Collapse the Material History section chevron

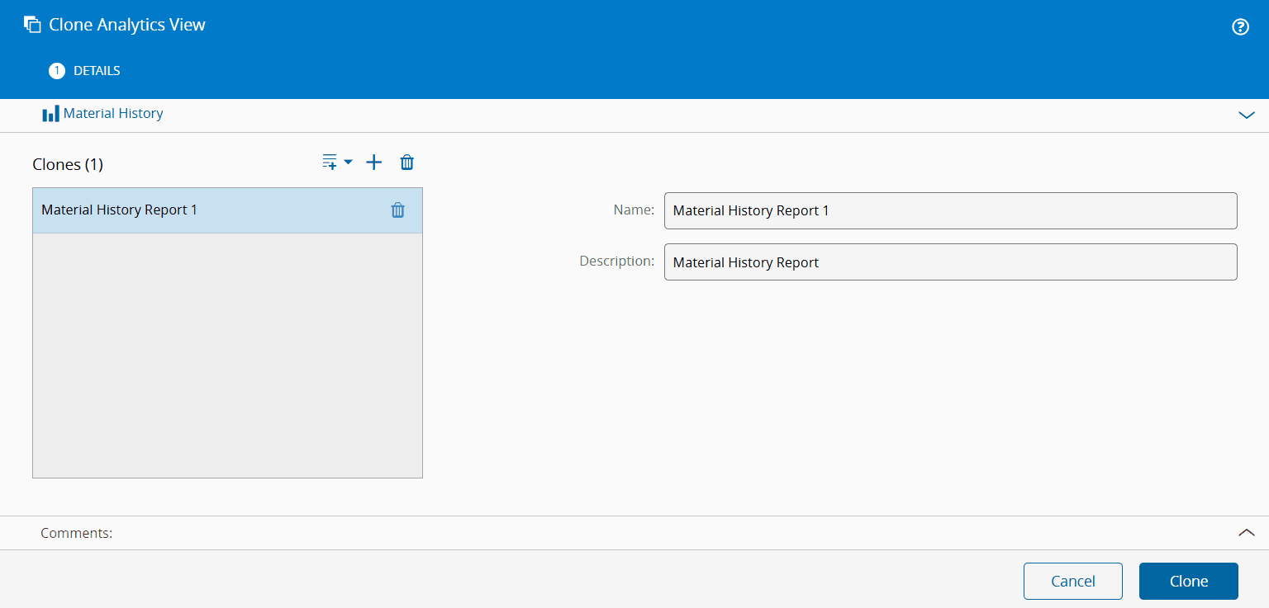click(1246, 115)
